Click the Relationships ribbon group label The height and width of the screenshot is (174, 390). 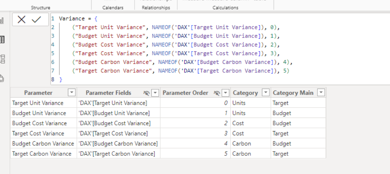[156, 8]
